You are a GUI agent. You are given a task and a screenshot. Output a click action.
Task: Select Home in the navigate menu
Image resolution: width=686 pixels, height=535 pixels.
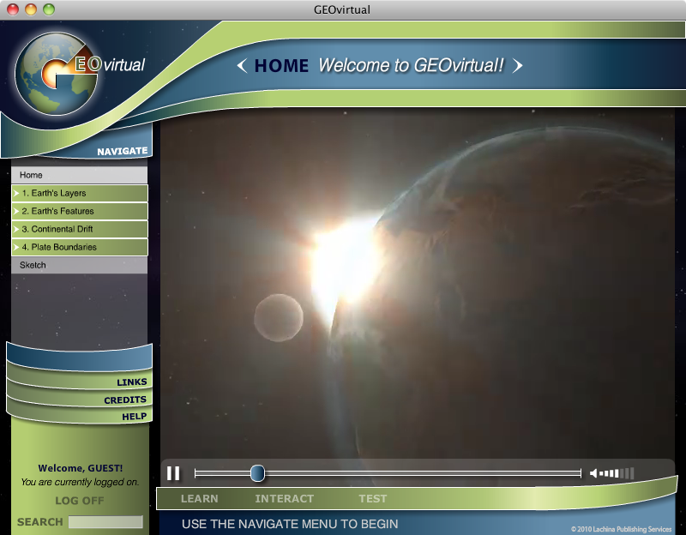[79, 175]
